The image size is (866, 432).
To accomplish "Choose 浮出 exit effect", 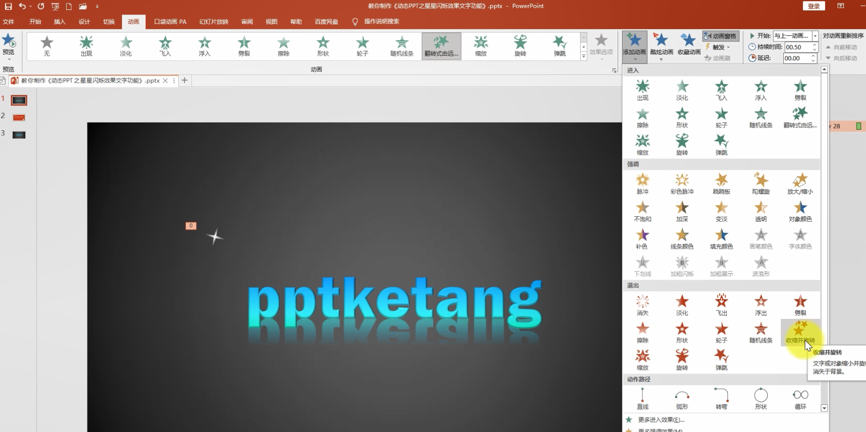I will (761, 305).
